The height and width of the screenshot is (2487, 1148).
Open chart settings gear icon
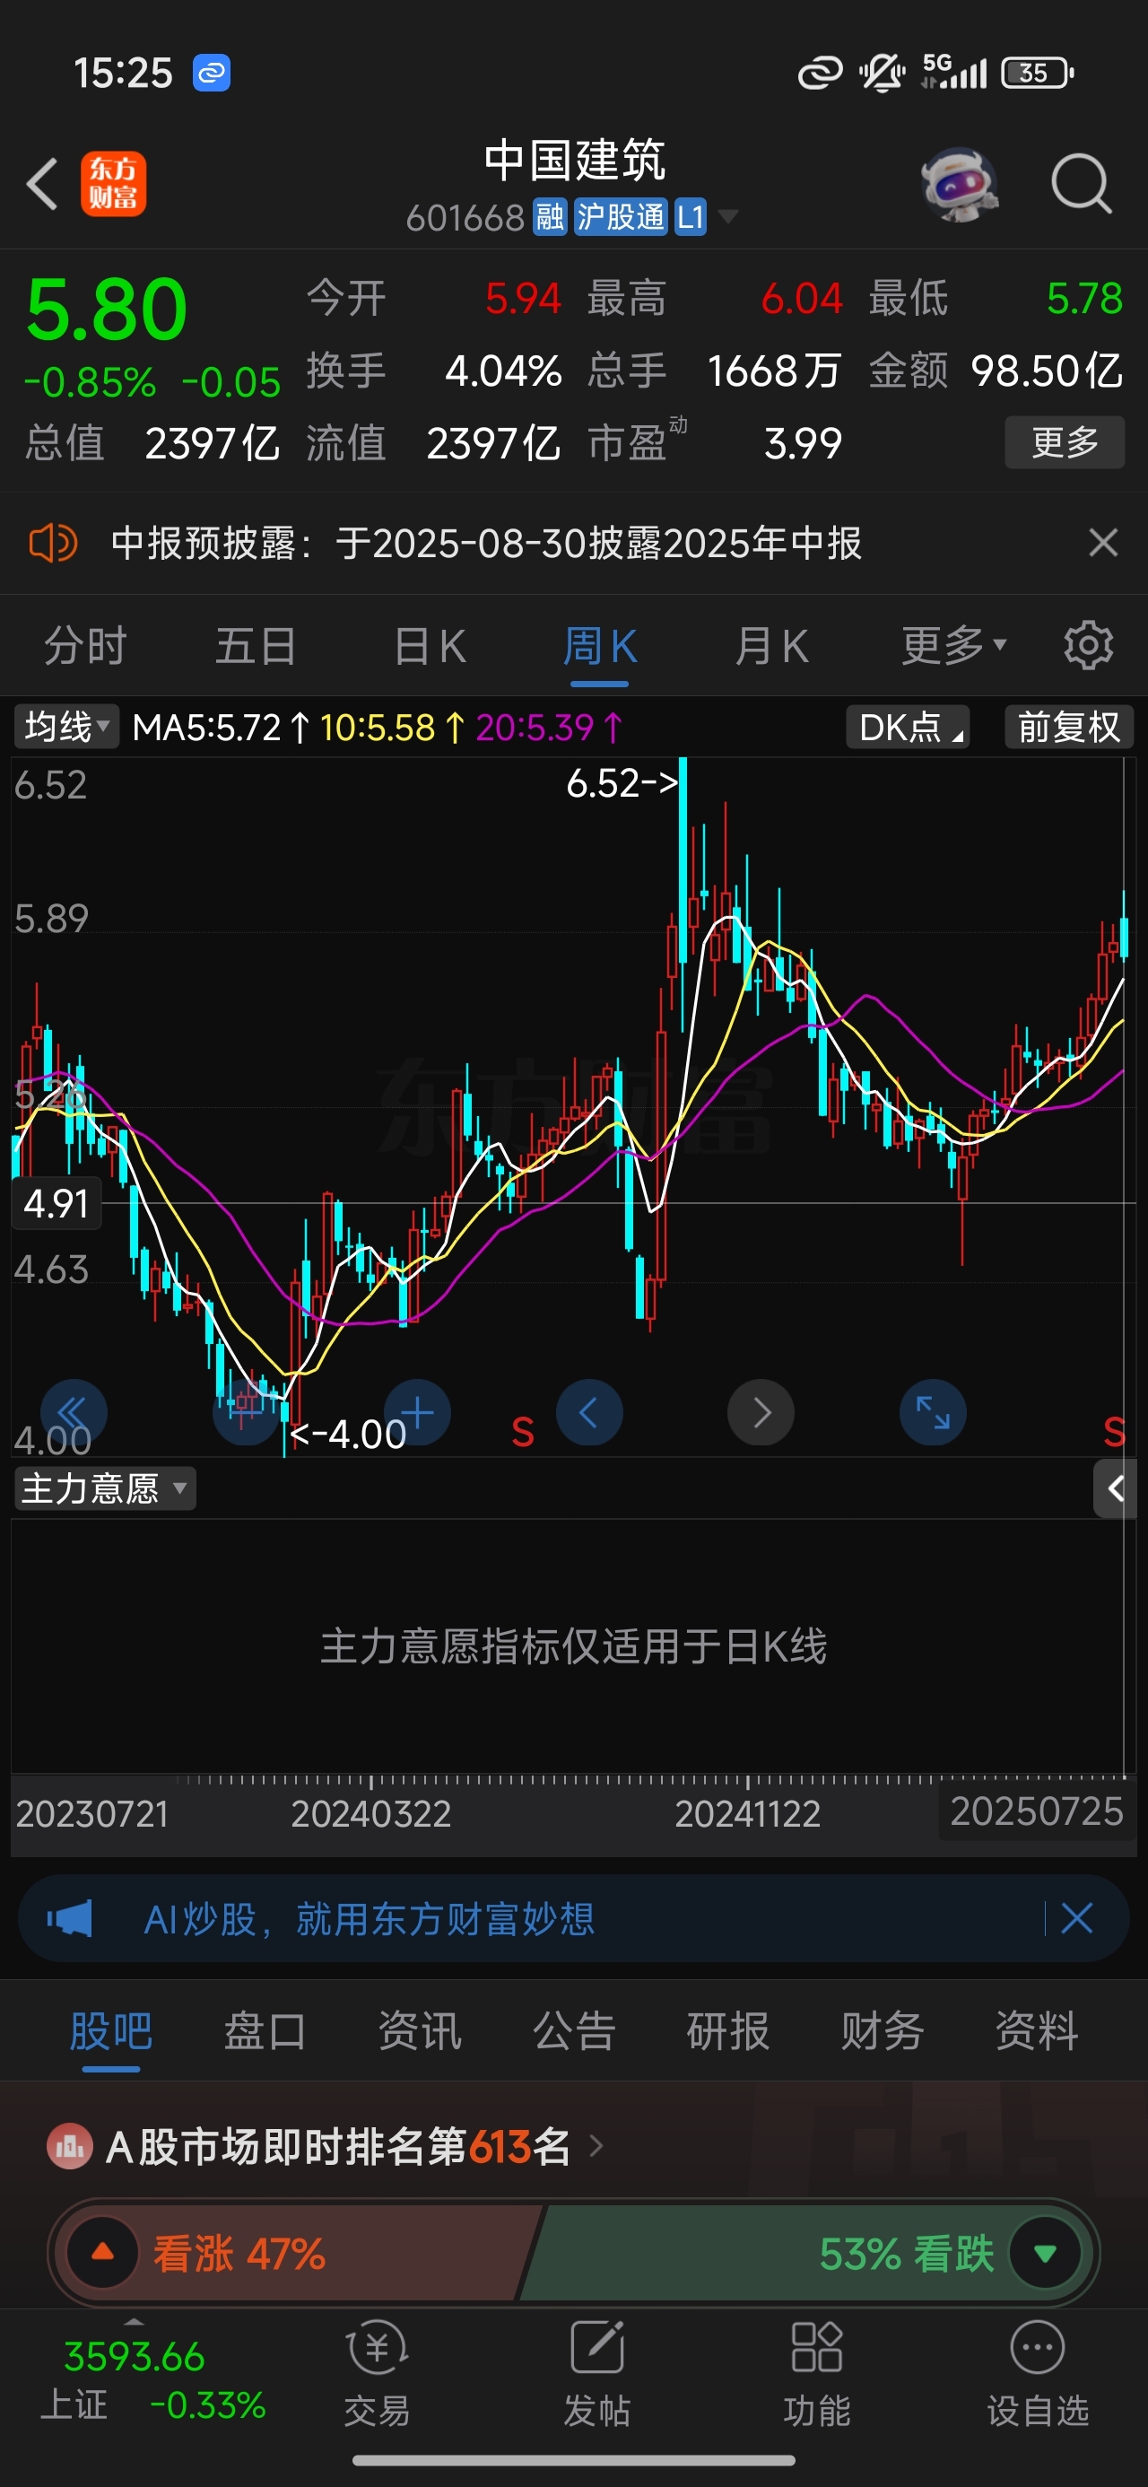coord(1088,645)
